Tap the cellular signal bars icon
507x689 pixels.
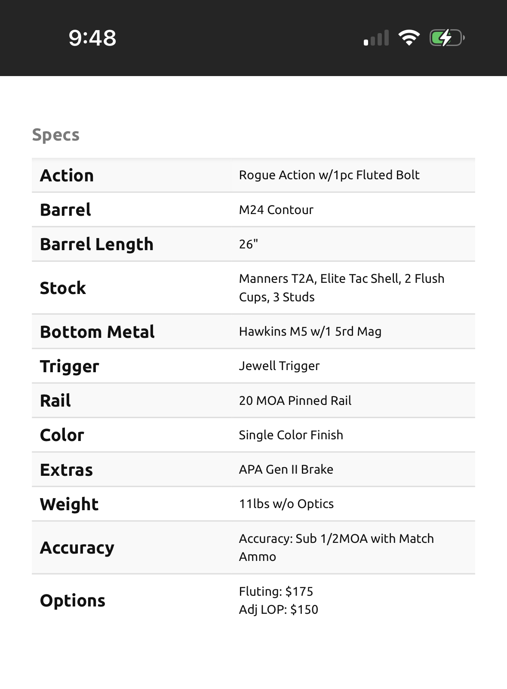click(x=376, y=38)
